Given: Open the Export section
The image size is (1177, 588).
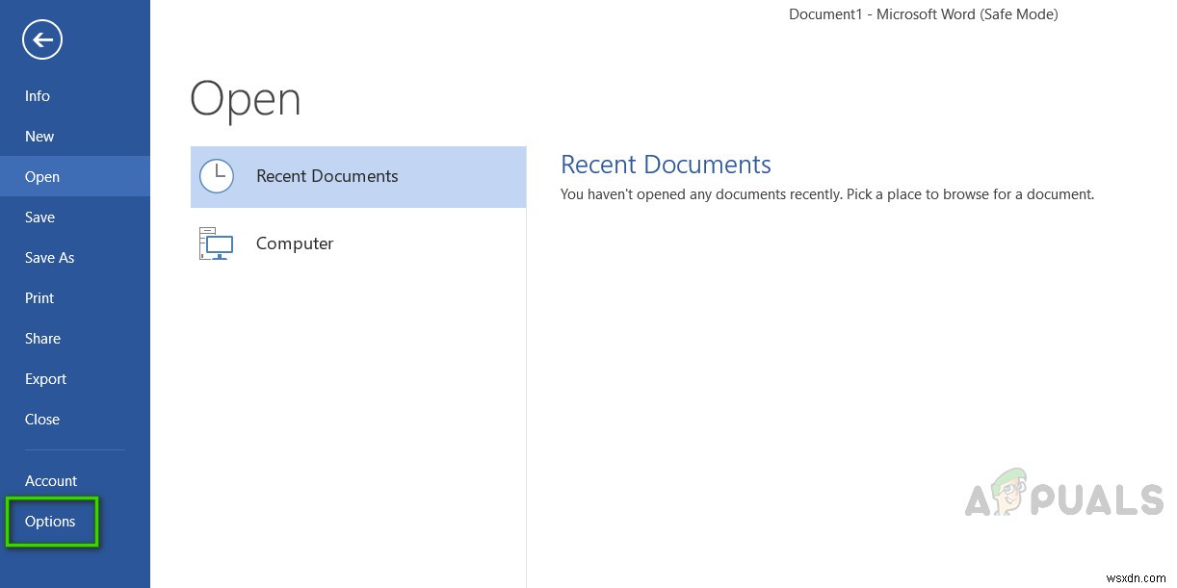Looking at the screenshot, I should click(45, 378).
